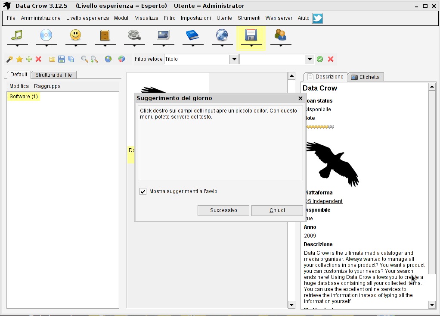Open the Contact Person module people icon
The width and height of the screenshot is (440, 316).
[x=280, y=35]
